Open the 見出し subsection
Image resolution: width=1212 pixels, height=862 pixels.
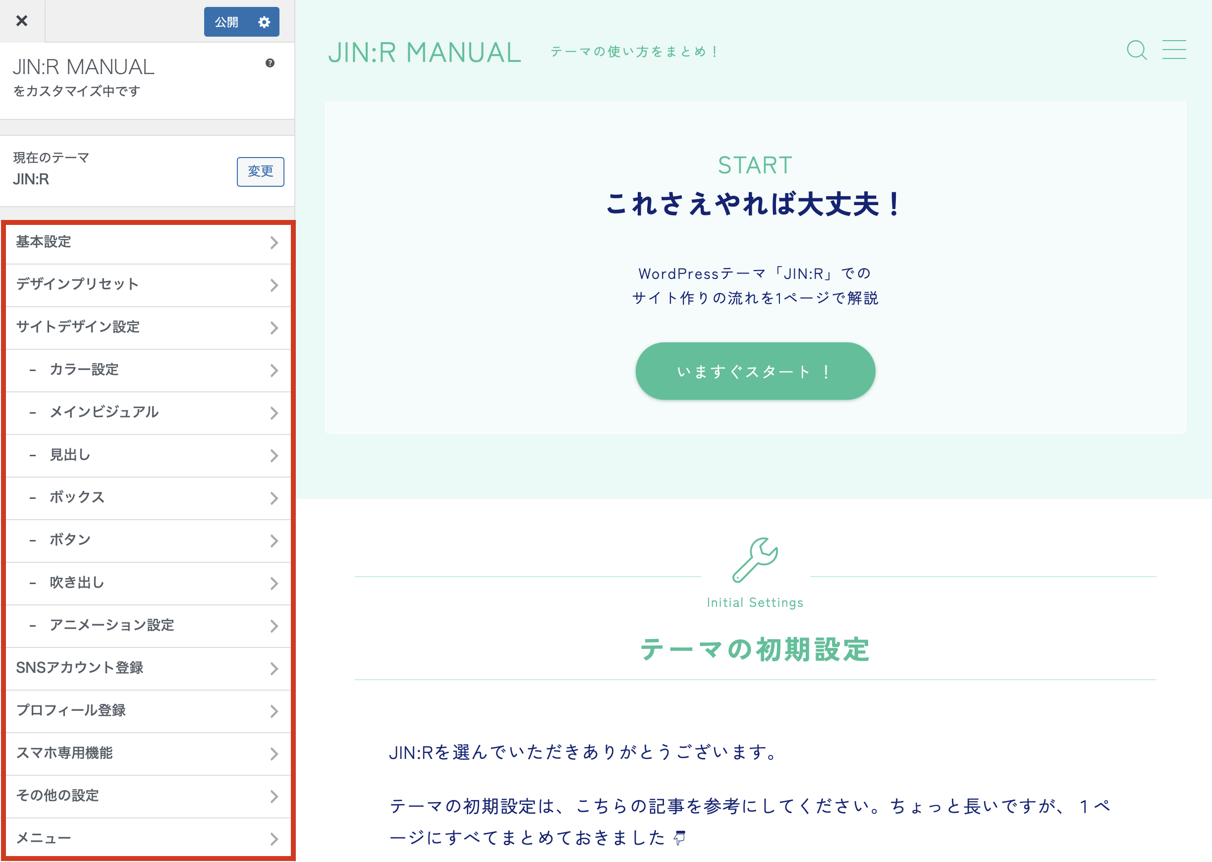point(148,455)
